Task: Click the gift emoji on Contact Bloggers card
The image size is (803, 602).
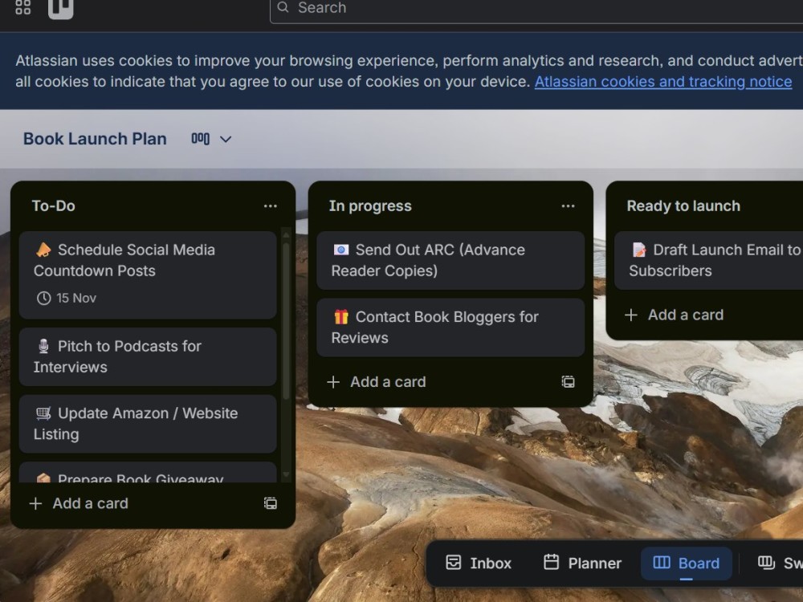Action: pyautogui.click(x=341, y=317)
